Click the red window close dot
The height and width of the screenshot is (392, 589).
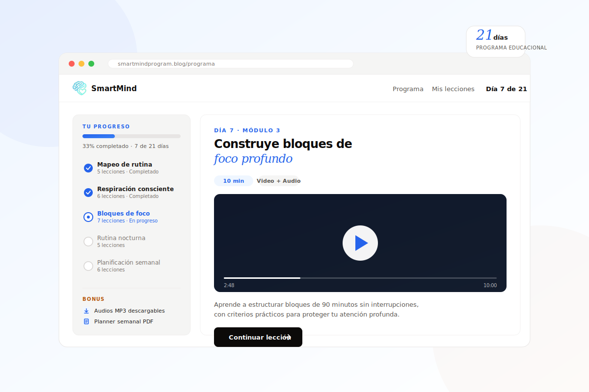click(x=72, y=64)
